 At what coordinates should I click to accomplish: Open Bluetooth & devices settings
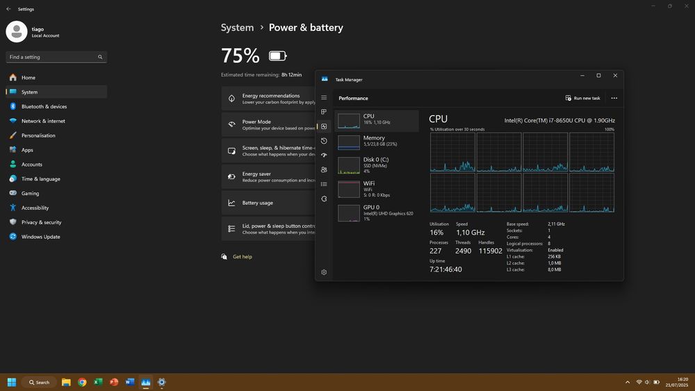tap(56, 107)
